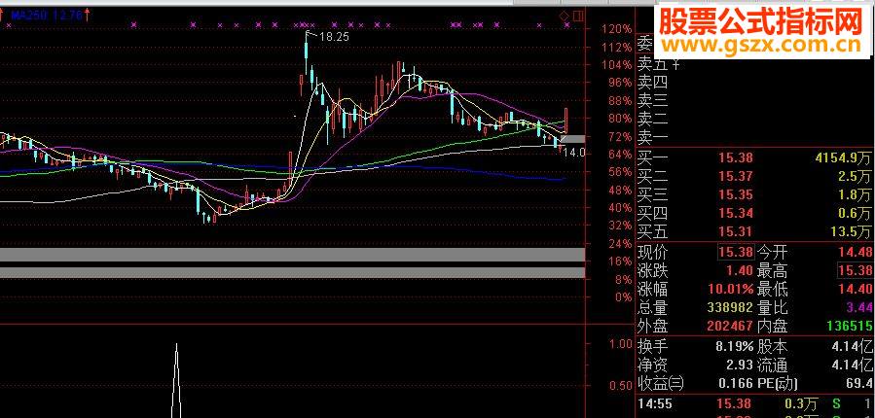
Task: Click the 买二 volume 2.5万
Action: (x=854, y=177)
